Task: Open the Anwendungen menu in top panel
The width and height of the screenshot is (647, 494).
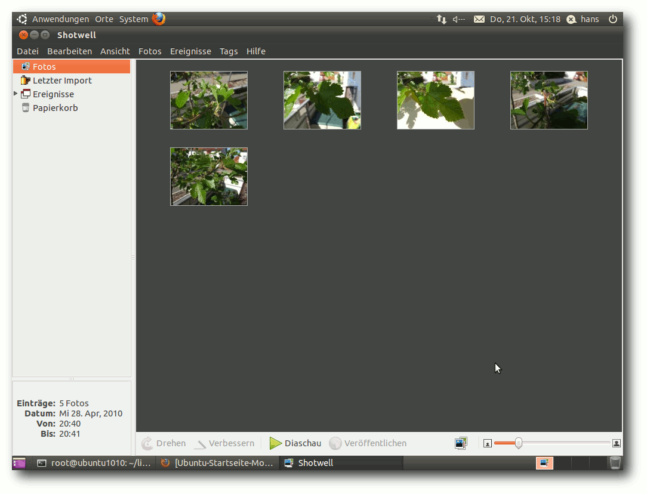Action: click(60, 19)
